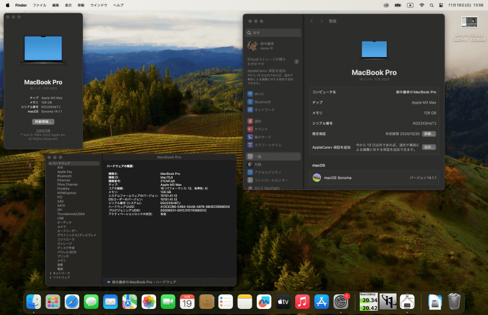Click the Wi-Fi status icon in the menu bar

coord(421,5)
